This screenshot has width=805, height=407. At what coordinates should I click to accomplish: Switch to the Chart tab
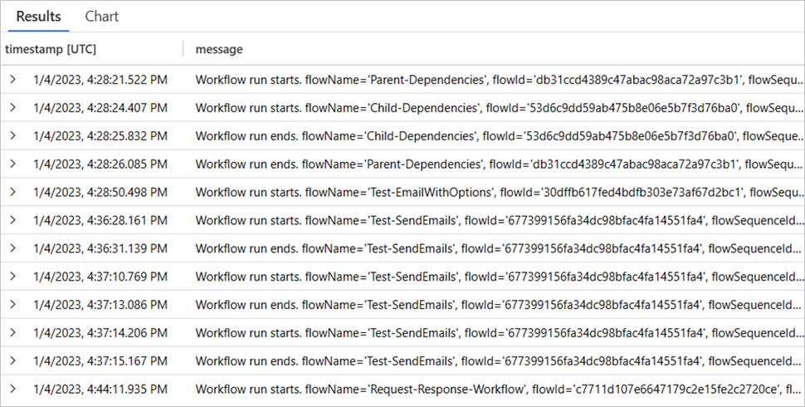click(x=101, y=17)
